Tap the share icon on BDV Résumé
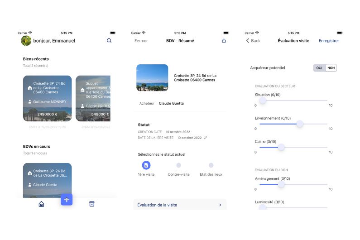Viewport: 360px width, 240px height. (x=224, y=41)
